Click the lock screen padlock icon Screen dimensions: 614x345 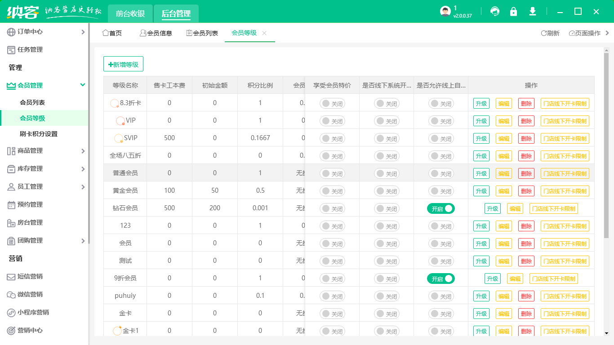coord(513,12)
